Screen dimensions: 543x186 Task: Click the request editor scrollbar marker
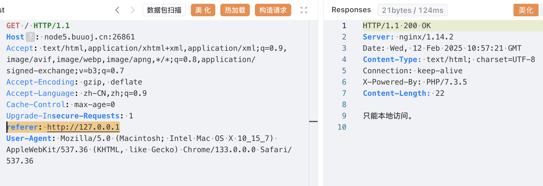click(313, 121)
